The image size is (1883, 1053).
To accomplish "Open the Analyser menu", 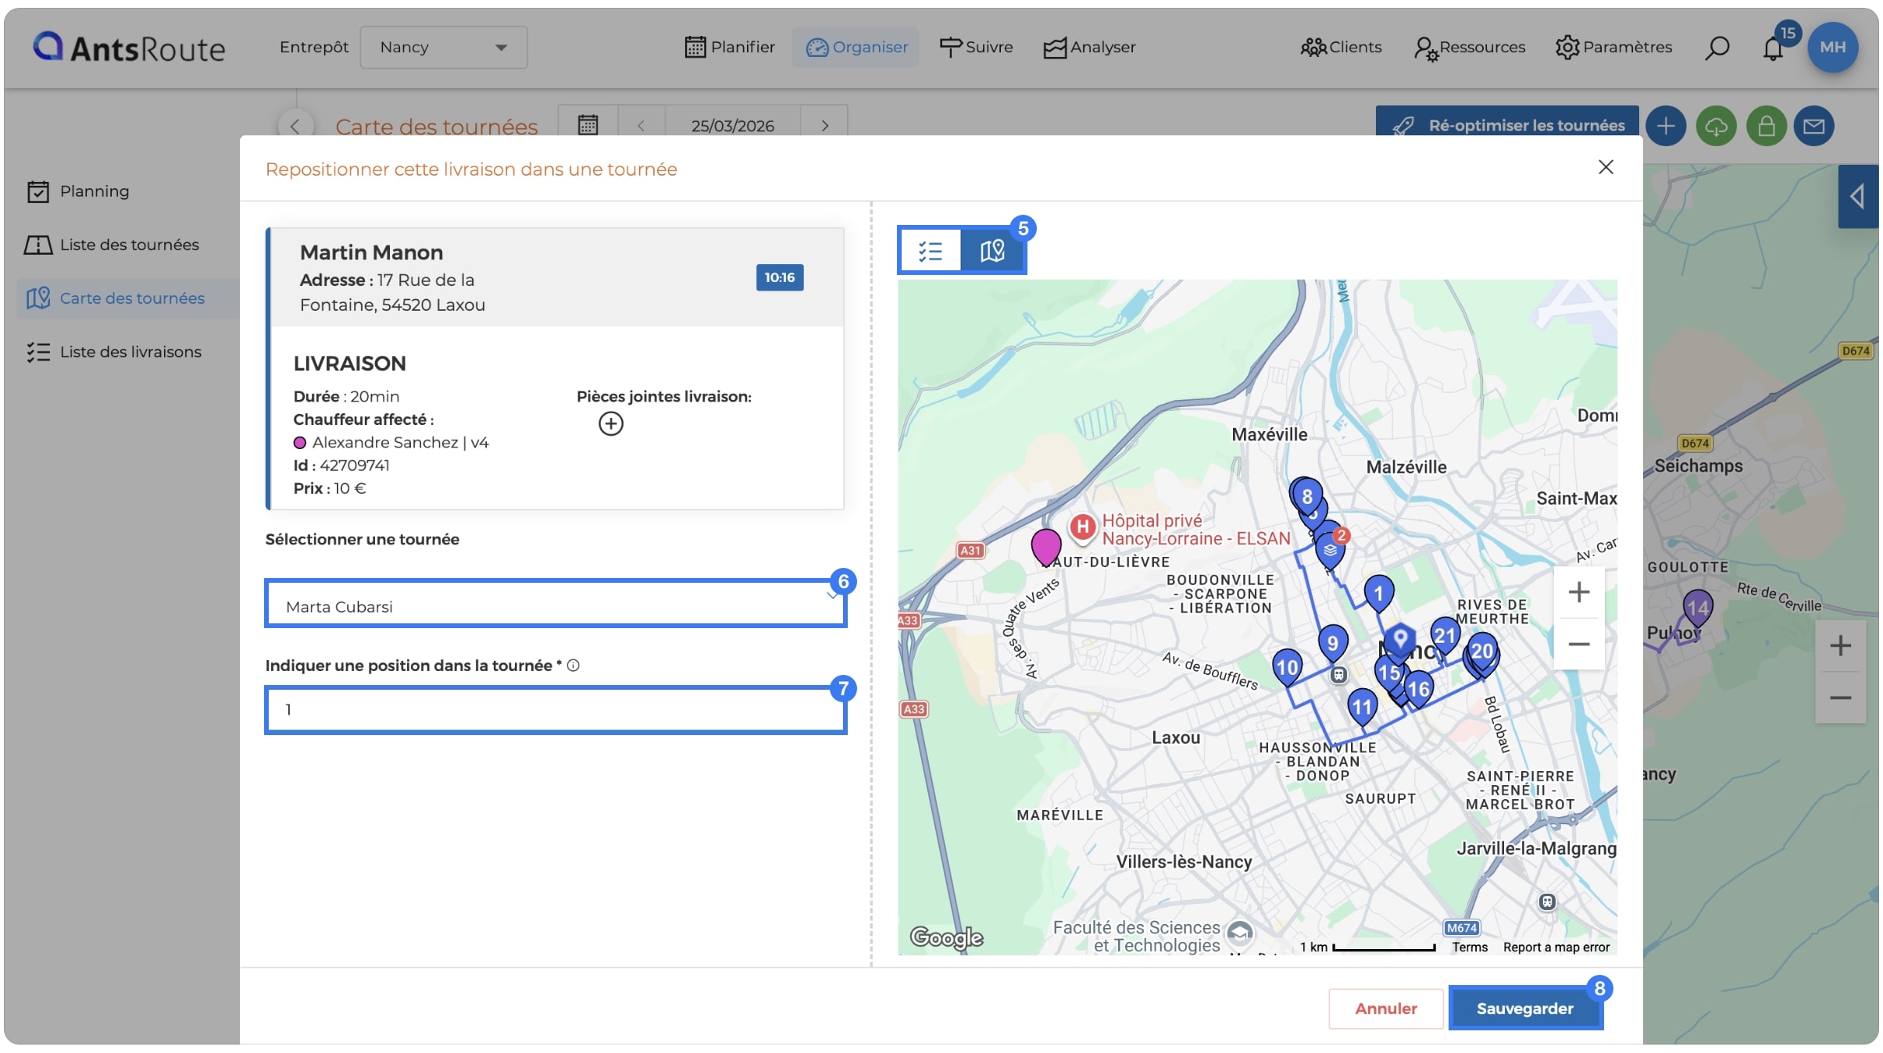I will click(x=1089, y=47).
